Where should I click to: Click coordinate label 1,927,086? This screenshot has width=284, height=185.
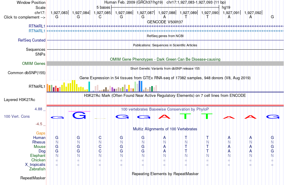pos(124,13)
